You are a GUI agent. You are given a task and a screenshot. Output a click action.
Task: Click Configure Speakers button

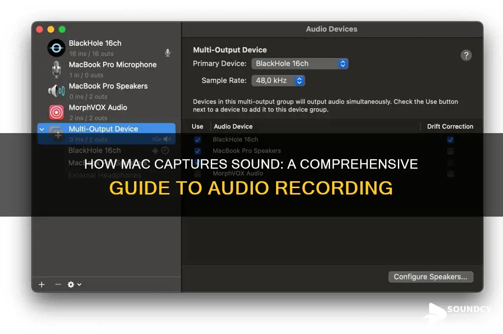pos(430,277)
